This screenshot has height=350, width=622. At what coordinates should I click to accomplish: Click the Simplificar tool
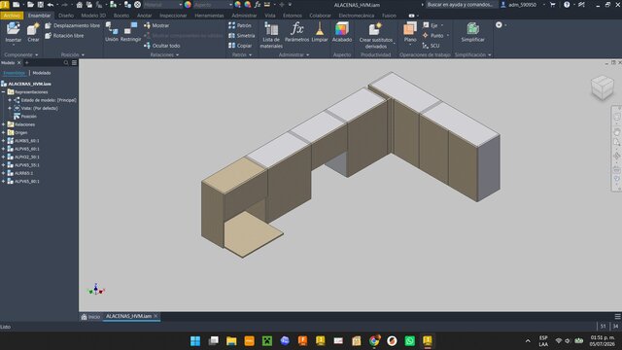click(x=472, y=32)
